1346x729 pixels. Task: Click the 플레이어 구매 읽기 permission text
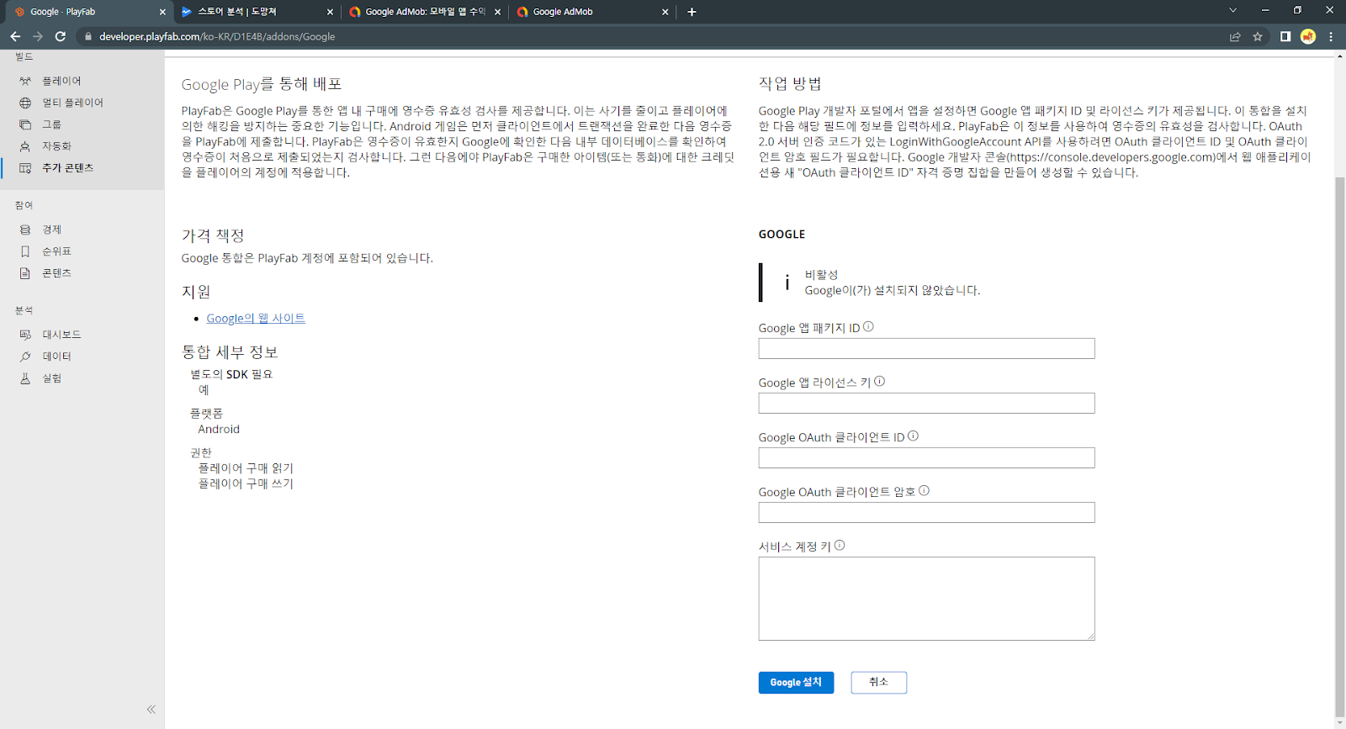246,468
